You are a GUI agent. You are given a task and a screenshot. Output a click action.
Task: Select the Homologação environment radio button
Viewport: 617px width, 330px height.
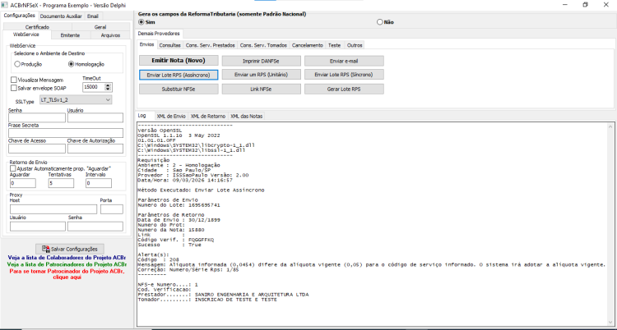[x=71, y=64]
